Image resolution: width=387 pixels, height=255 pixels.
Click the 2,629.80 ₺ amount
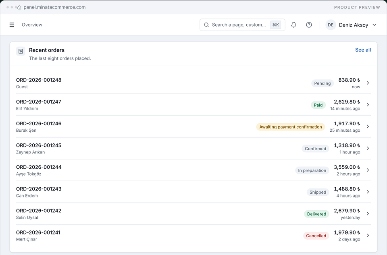tap(347, 102)
